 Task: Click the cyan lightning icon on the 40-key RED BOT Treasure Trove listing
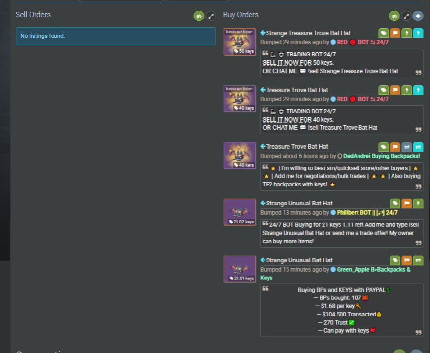click(418, 90)
